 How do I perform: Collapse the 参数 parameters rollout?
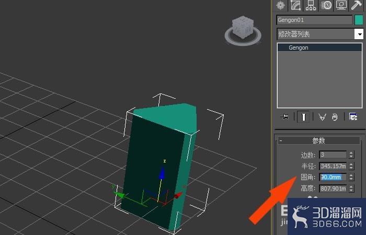(x=319, y=140)
